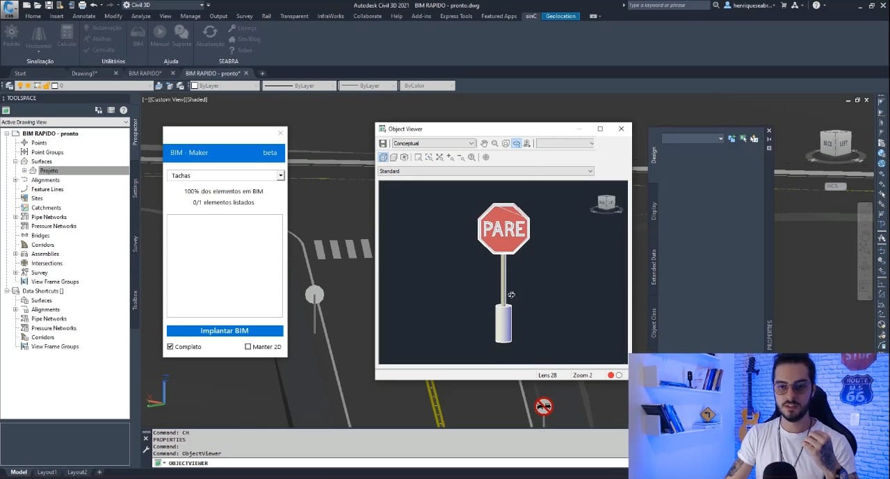Image resolution: width=890 pixels, height=479 pixels.
Task: Click Zoom Out minus icon in Object Viewer
Action: 461,158
